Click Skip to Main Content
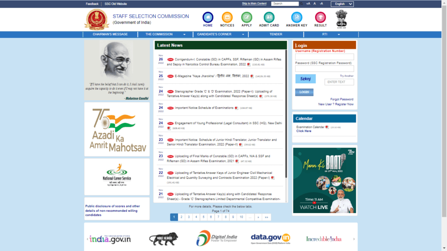Image resolution: width=447 pixels, height=251 pixels. tap(254, 3)
